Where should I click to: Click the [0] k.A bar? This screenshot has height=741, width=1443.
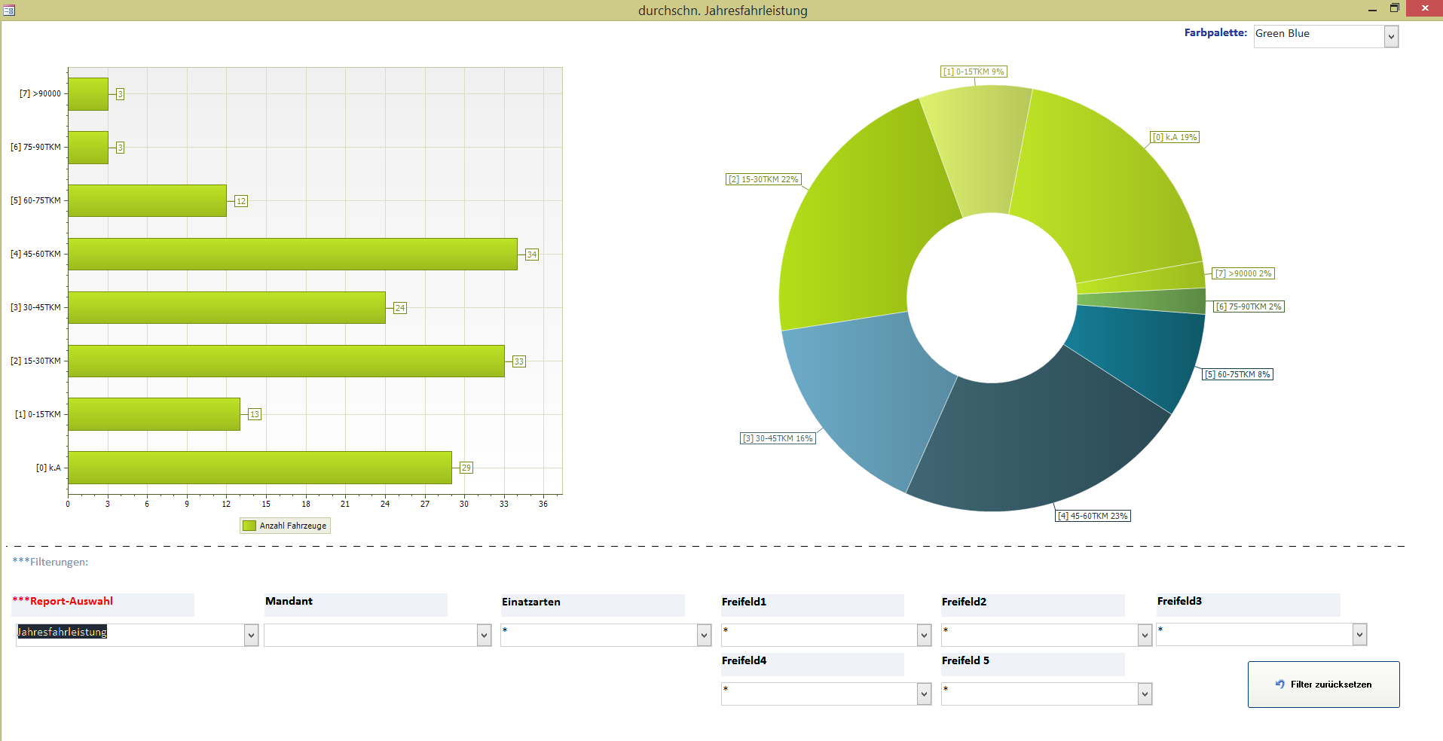tap(260, 468)
